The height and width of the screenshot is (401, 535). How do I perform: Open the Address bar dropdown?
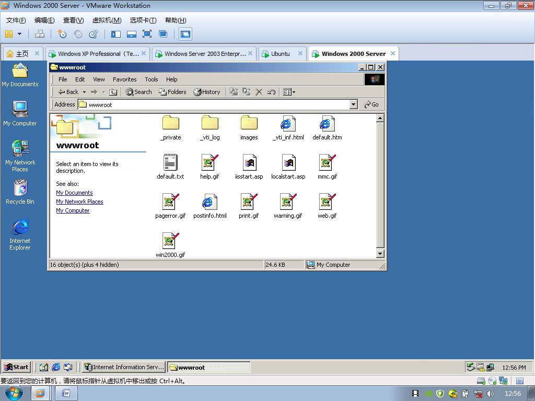tap(354, 104)
